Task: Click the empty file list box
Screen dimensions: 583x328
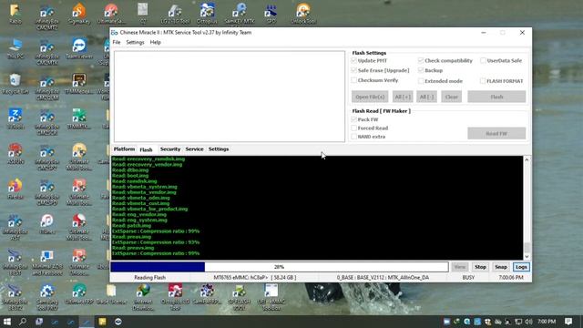Action: tap(230, 97)
